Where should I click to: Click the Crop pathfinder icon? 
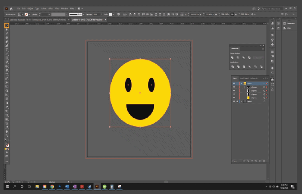point(250,67)
